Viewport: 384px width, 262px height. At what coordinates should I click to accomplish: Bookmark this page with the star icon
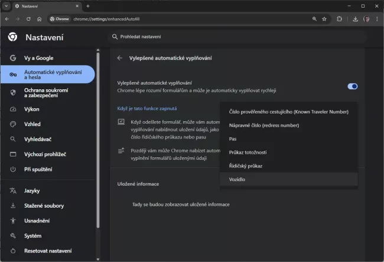324,18
